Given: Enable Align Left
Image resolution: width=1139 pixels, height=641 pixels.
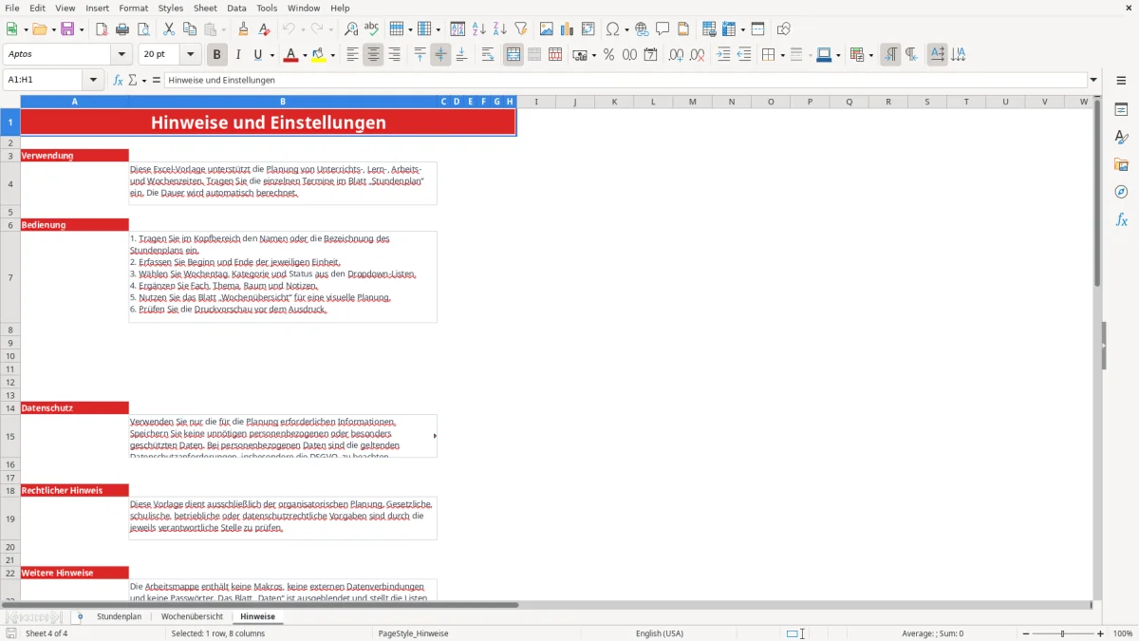Looking at the screenshot, I should click(353, 55).
